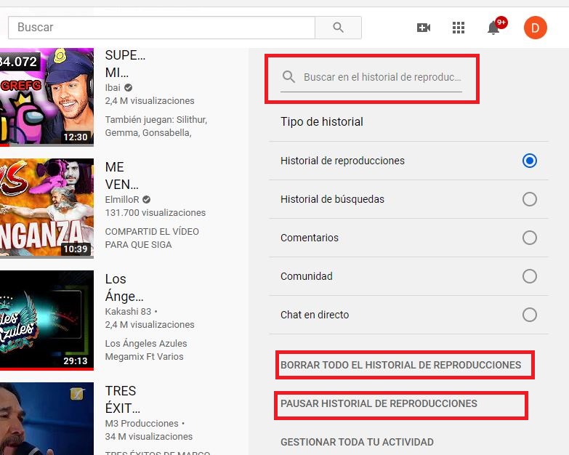Focus the Buscar en el historial field
Viewport: 569px width, 455px height.
coord(382,77)
